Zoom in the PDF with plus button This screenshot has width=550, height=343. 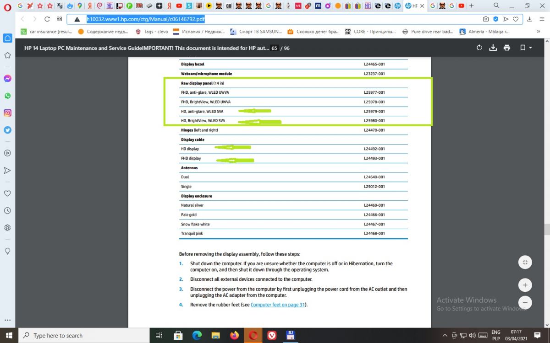pyautogui.click(x=525, y=285)
